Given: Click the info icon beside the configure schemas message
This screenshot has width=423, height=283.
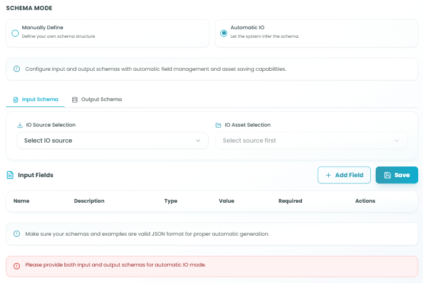Looking at the screenshot, I should pos(16,69).
